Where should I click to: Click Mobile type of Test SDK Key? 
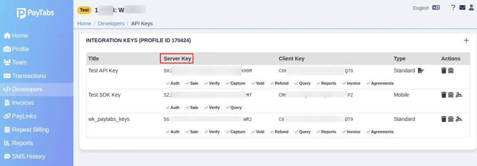click(x=401, y=95)
